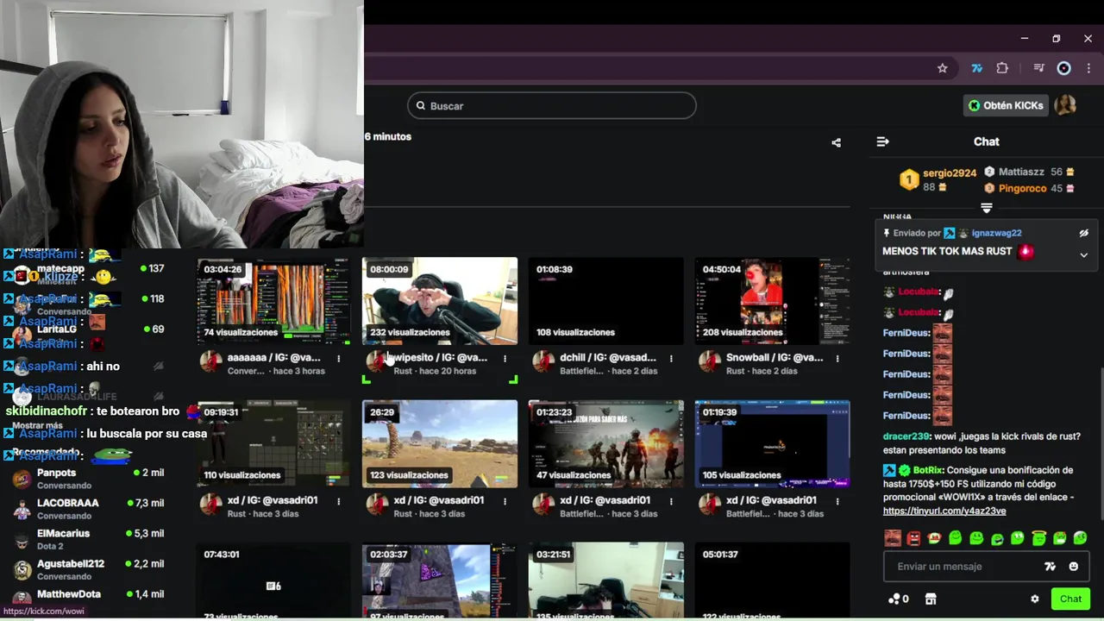1104x621 pixels.
Task: Open the Chrome three-dot menu
Action: [x=1088, y=68]
